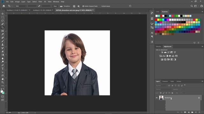Select the Path Selection tool
Viewport: 204px width, 114px height.
click(x=3, y=72)
